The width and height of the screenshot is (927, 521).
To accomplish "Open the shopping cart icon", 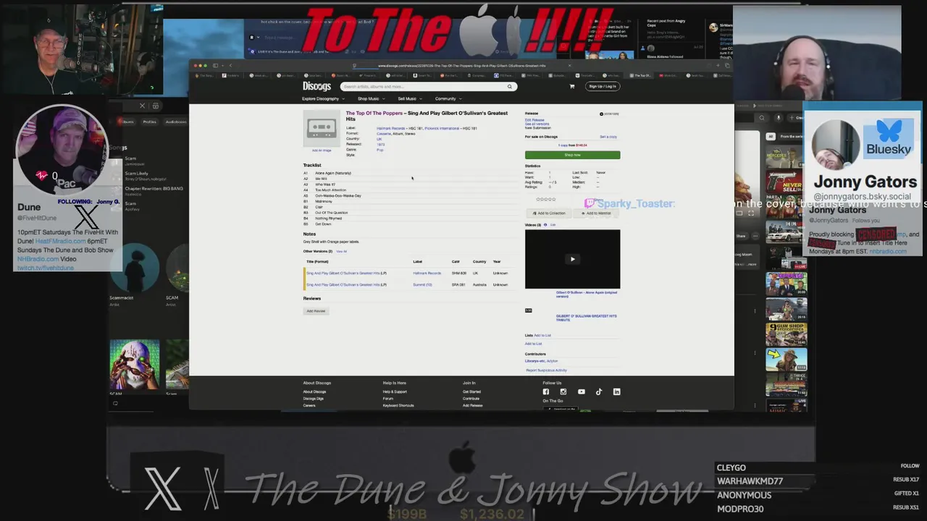I will click(x=571, y=86).
